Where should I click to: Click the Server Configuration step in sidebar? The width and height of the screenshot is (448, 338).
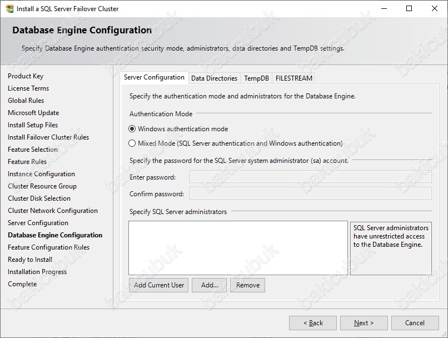pyautogui.click(x=38, y=223)
